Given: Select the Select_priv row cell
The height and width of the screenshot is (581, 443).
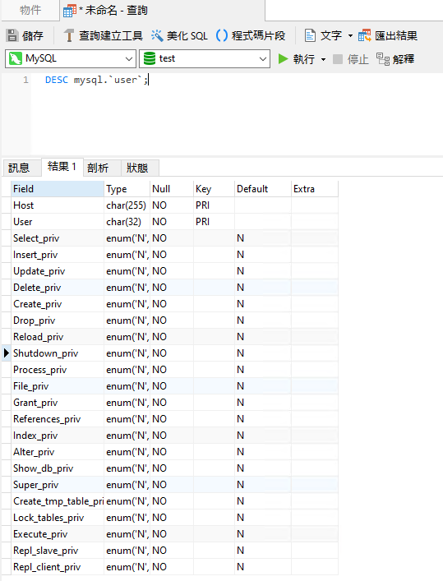Looking at the screenshot, I should (58, 238).
